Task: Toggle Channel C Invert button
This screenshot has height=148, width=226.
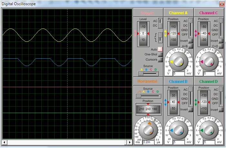Action: click(221, 41)
